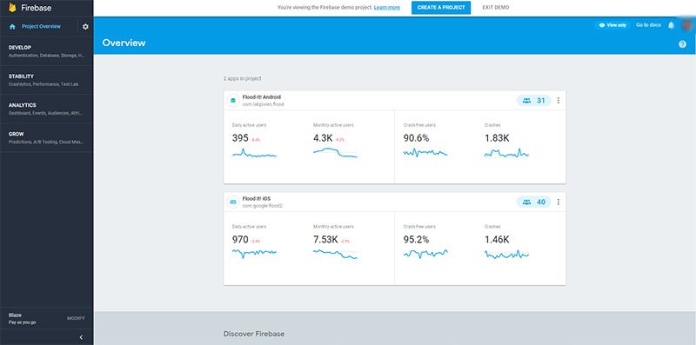Image resolution: width=696 pixels, height=345 pixels.
Task: Click iOS monthly active users 7.53K value
Action: (x=325, y=240)
